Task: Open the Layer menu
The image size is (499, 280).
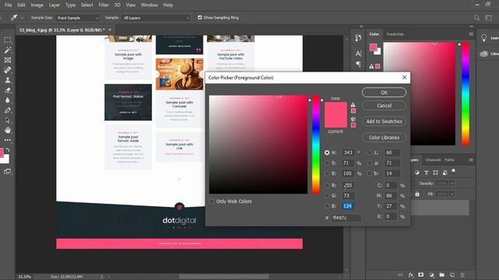Action: tap(55, 5)
